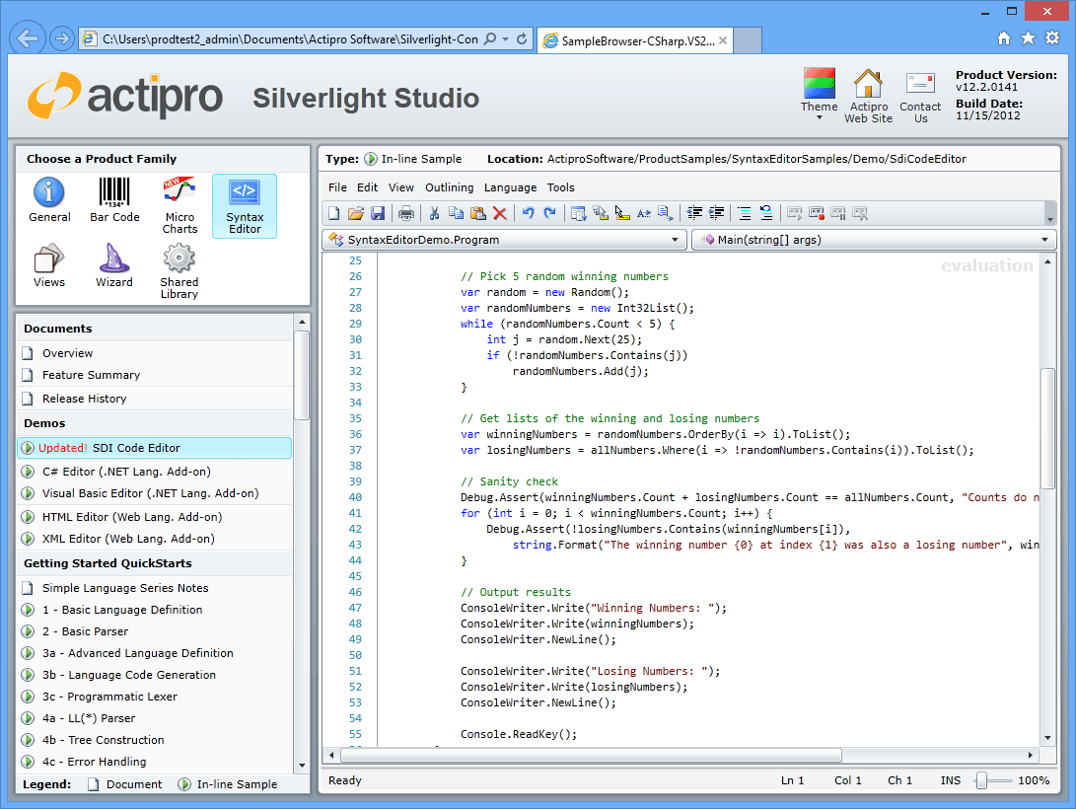Open the address bar search dropdown arrow
The width and height of the screenshot is (1076, 809).
coord(506,39)
